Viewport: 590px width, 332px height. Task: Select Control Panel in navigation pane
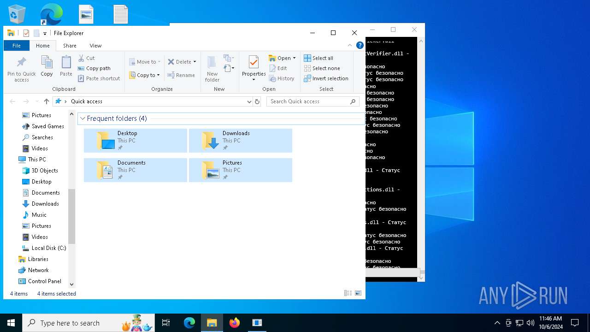pyautogui.click(x=40, y=281)
